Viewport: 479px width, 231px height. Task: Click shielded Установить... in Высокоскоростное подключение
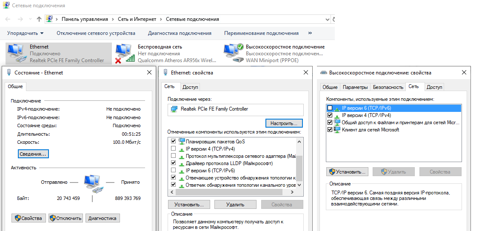(x=347, y=172)
